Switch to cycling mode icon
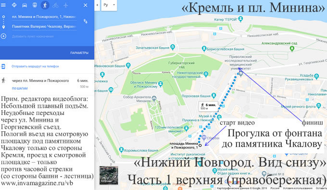 click(x=55, y=5)
